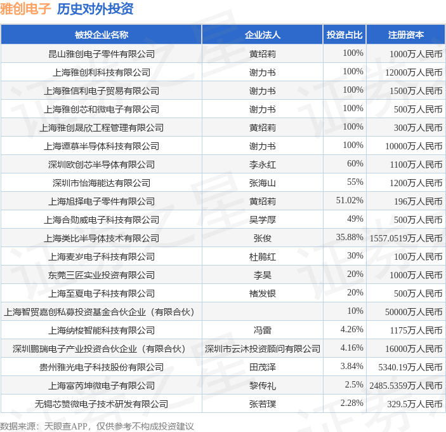Open 上海智贸嘉创私募投资基金合伙企业 entry
Image resolution: width=446 pixels, height=432 pixels.
pos(99,312)
